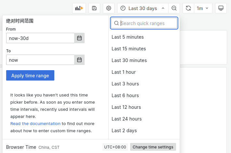Image resolution: width=231 pixels, height=153 pixels.
Task: Open Read the documentation link
Action: [35, 123]
